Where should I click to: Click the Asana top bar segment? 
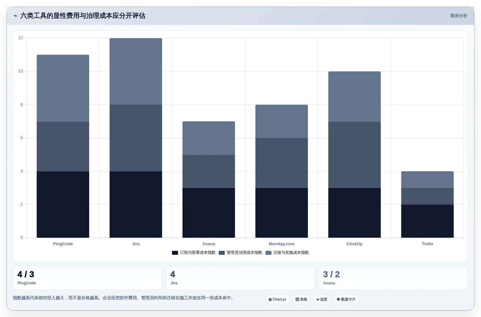[209, 138]
